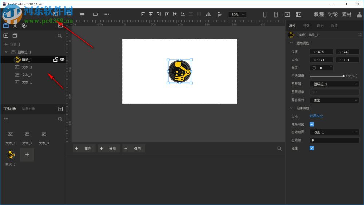
Task: Search in the layer list
Action: coord(60,36)
